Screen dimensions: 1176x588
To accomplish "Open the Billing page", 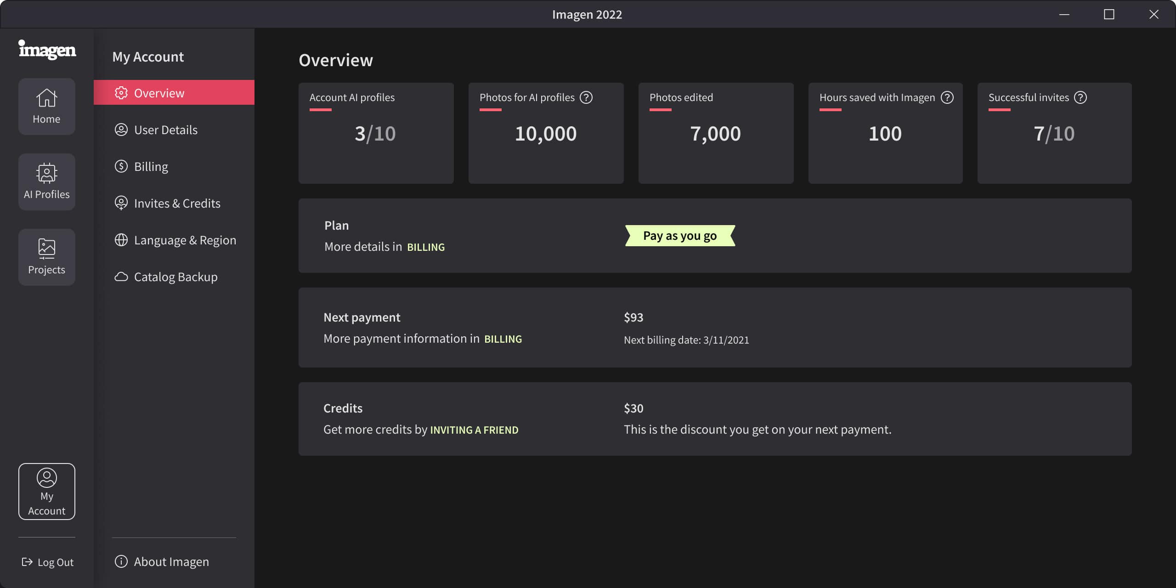I will 151,166.
